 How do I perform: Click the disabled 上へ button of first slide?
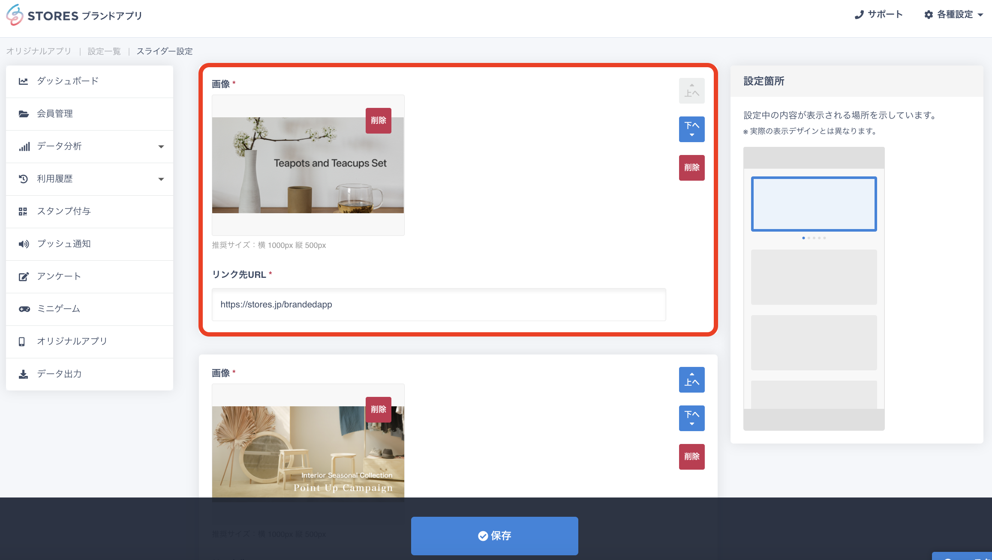coord(692,91)
